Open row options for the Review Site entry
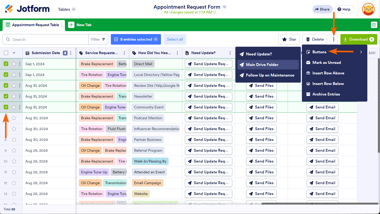This screenshot has width=380, height=214. point(20,85)
